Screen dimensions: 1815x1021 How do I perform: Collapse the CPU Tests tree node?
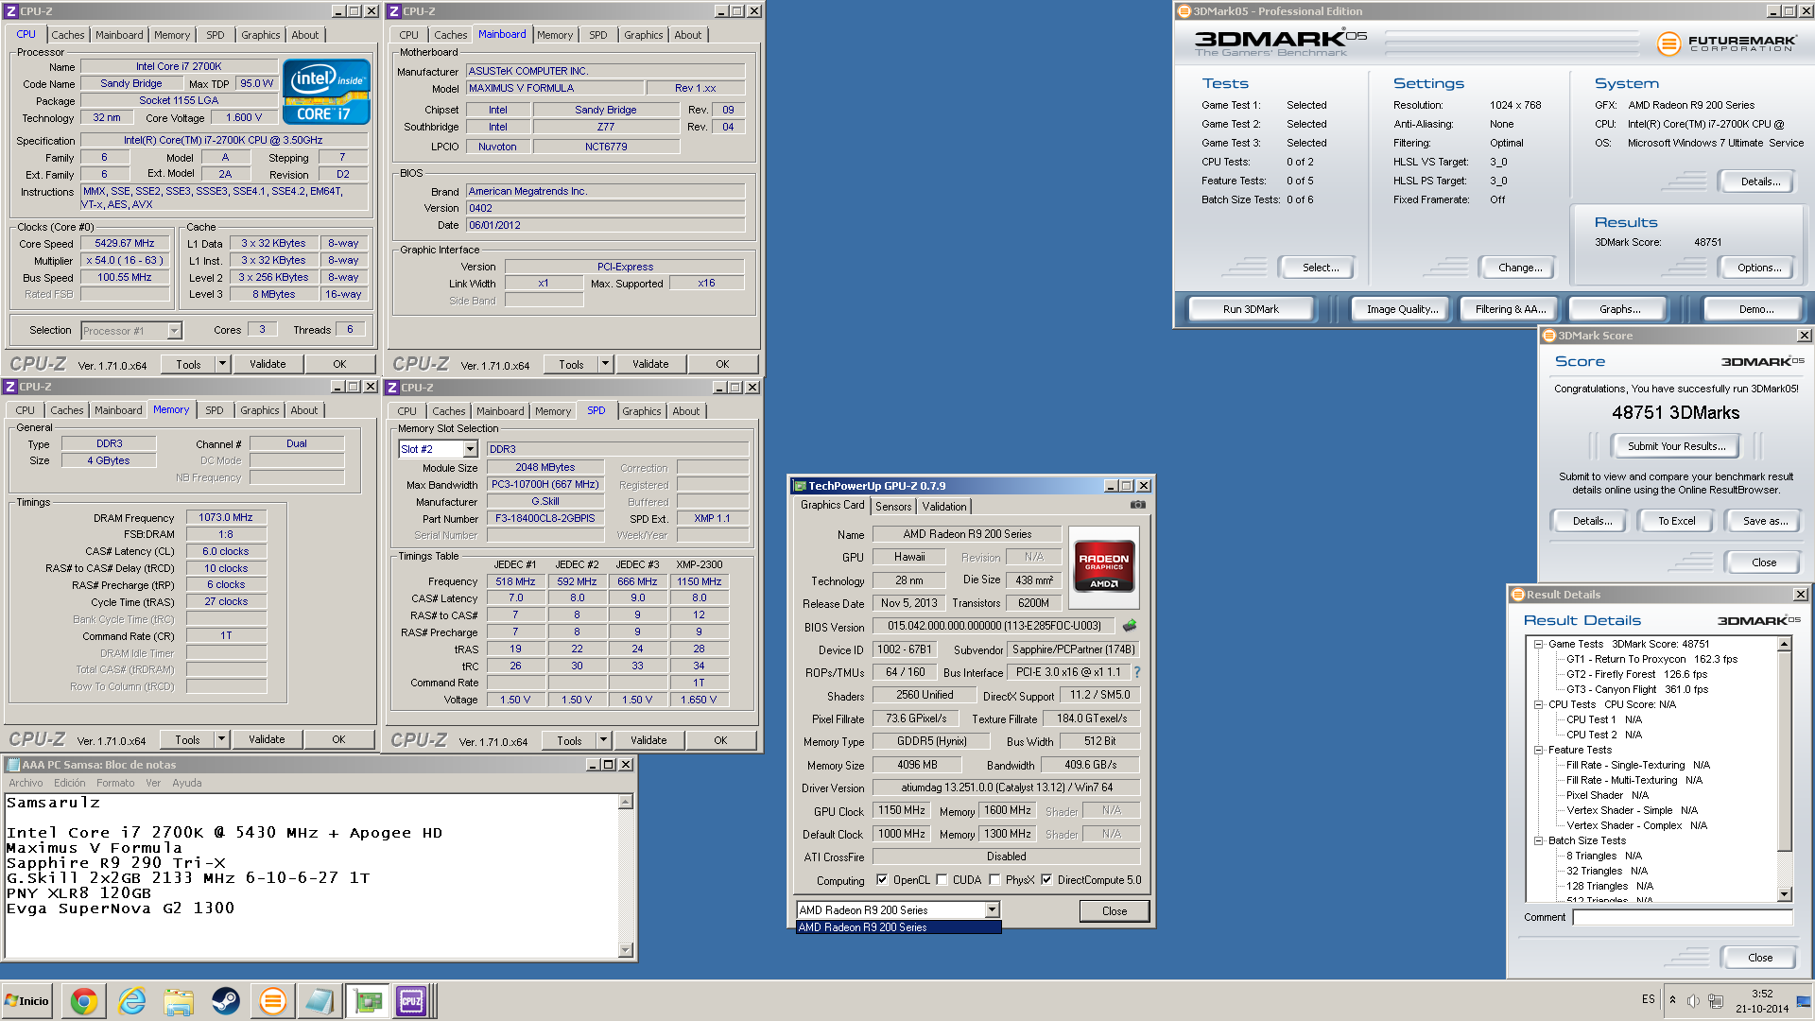(1538, 704)
